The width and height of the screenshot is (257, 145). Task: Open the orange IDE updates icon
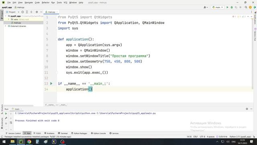[250, 7]
